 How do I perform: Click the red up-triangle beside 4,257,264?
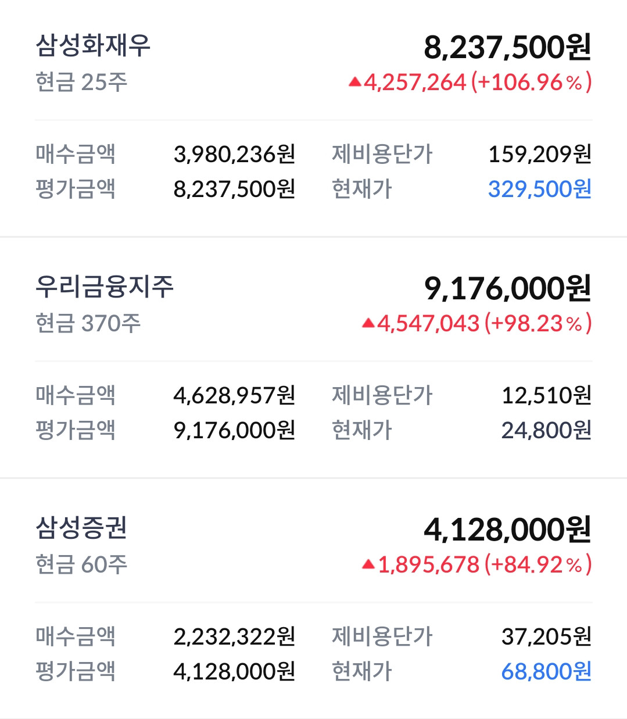354,83
